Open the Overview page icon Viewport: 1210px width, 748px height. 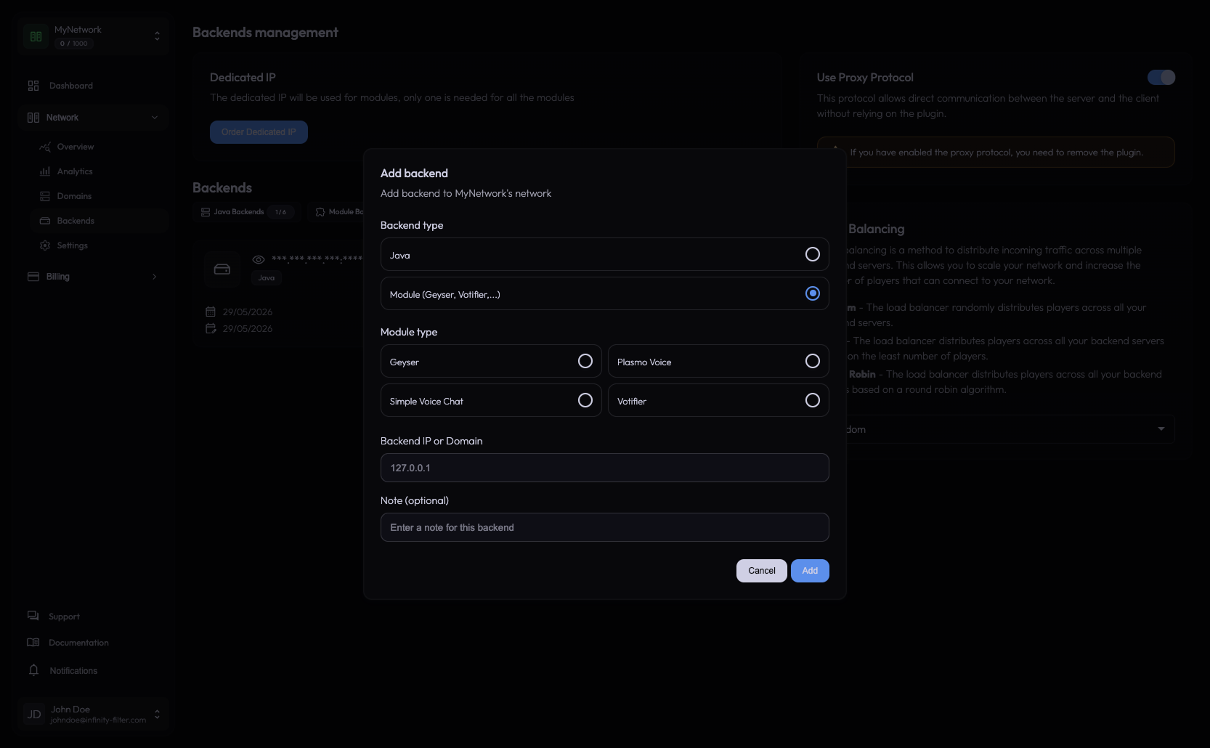click(45, 147)
